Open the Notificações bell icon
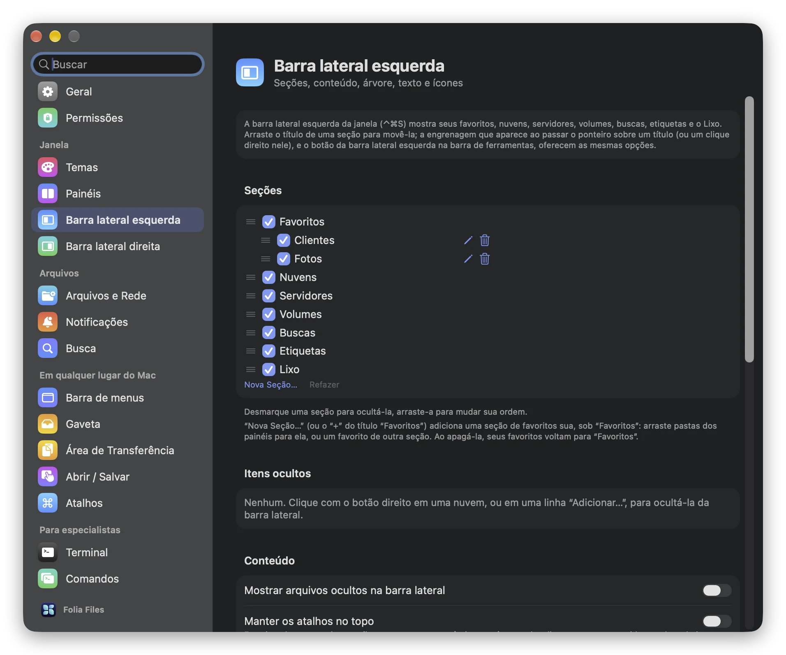Image resolution: width=786 pixels, height=655 pixels. click(48, 322)
